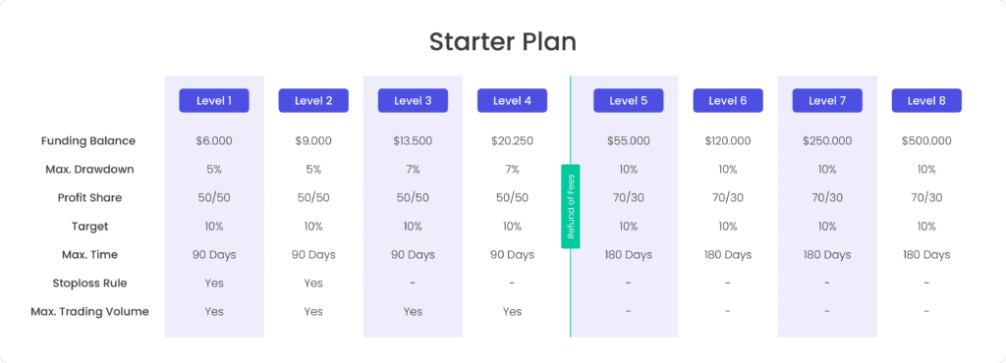The width and height of the screenshot is (1006, 363).
Task: Click the Target row label
Action: tap(89, 227)
